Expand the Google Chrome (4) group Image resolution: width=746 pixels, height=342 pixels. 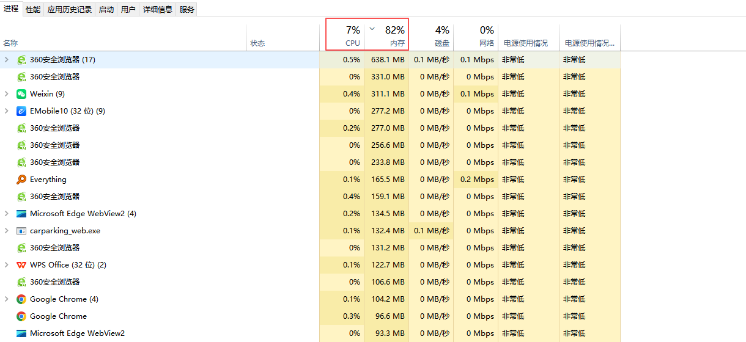[x=6, y=299]
